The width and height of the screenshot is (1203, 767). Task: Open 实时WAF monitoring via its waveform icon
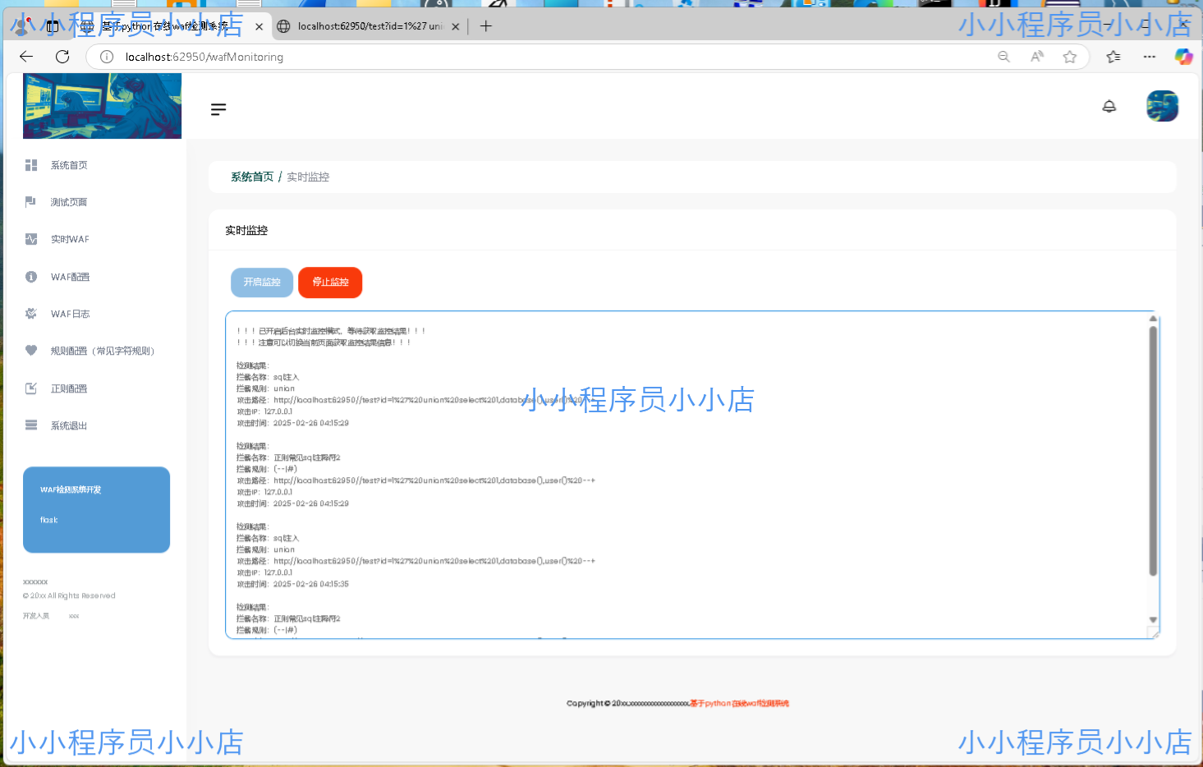[x=30, y=239]
